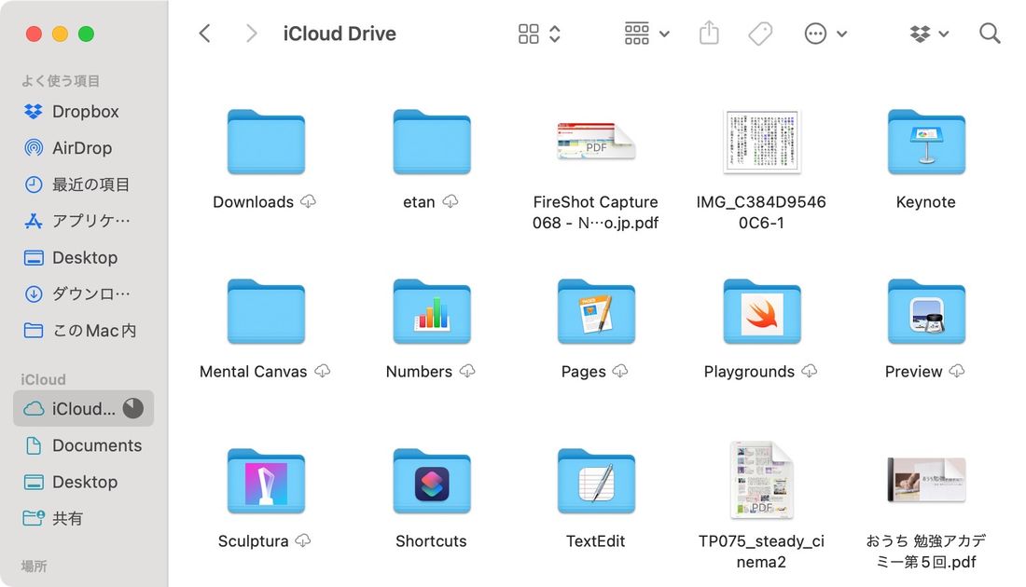Screen dimensions: 1026x587
Task: Open the view style up-down selector
Action: pyautogui.click(x=555, y=34)
